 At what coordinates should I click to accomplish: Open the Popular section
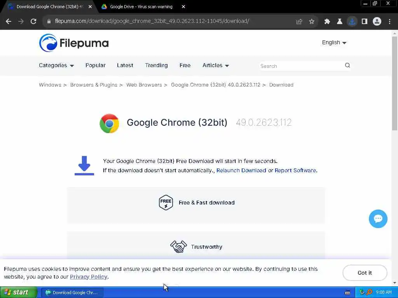point(95,65)
